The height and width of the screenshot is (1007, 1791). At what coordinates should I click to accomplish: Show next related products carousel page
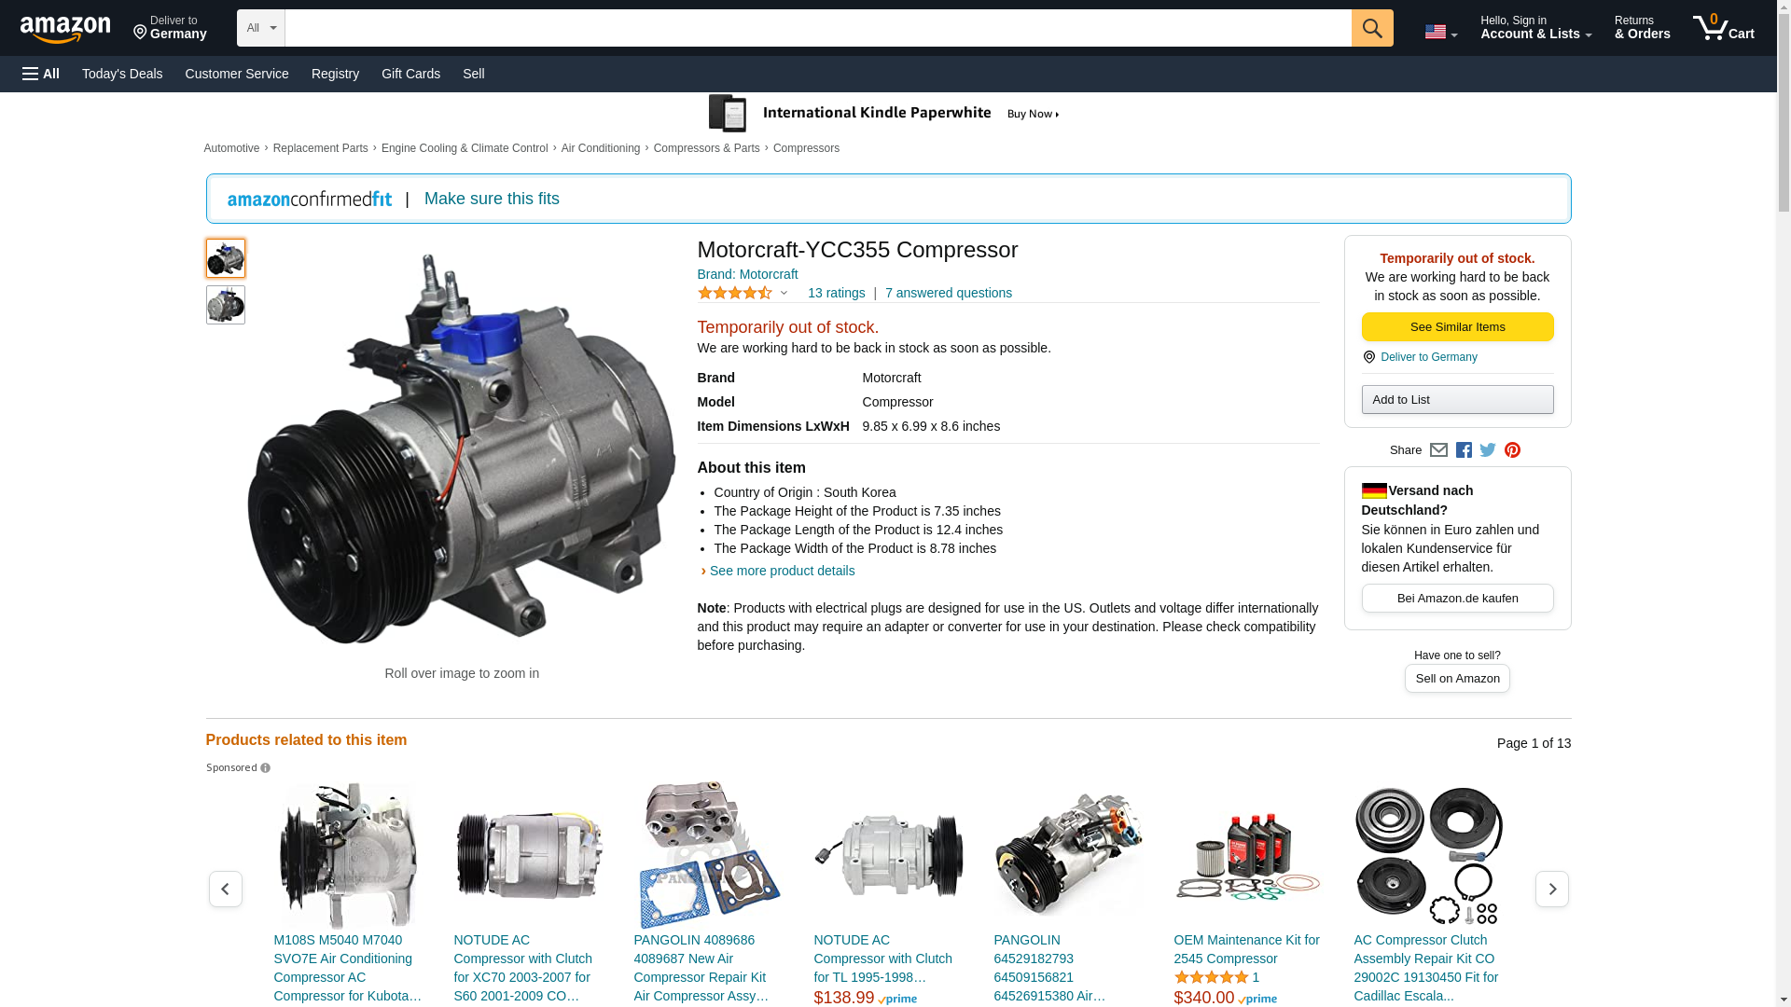(1552, 890)
